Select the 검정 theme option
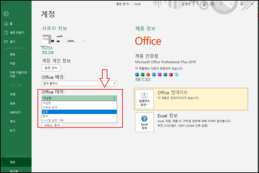Image resolution: width=259 pixels, height=173 pixels. pyautogui.click(x=79, y=112)
